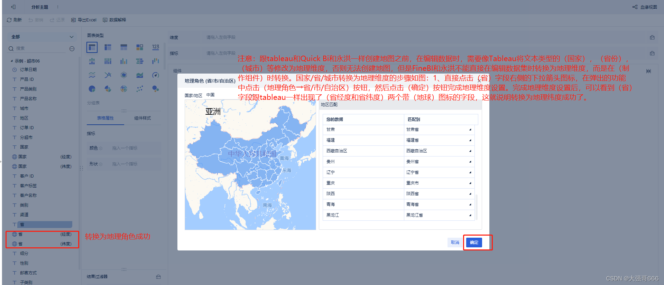
Task: Open the three-dot menu beside 分析主题
Action: (58, 7)
